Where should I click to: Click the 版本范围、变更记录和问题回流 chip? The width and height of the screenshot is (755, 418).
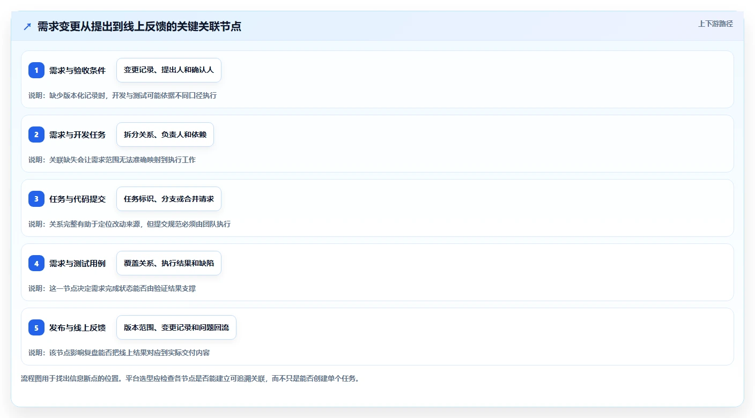176,327
